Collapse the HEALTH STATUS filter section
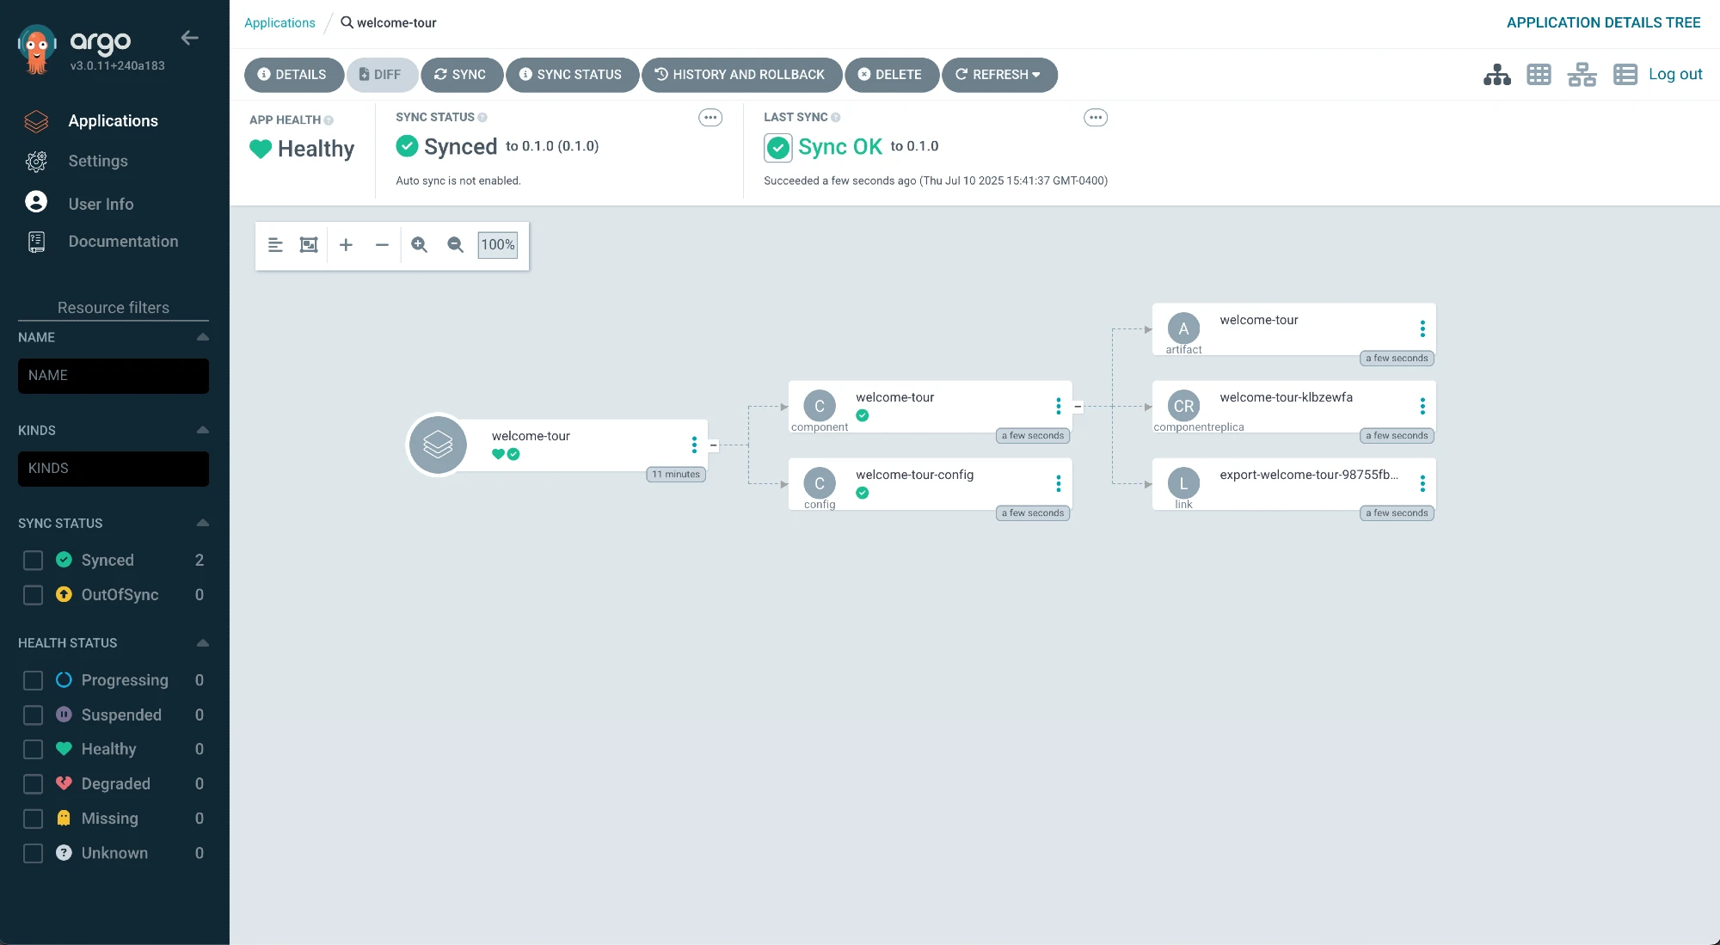This screenshot has width=1720, height=945. click(x=203, y=643)
